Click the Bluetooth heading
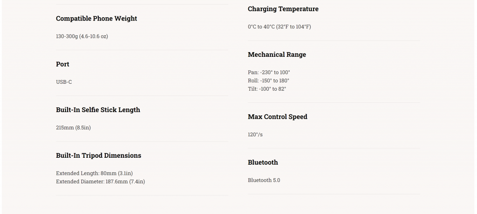This screenshot has width=477, height=214. pyautogui.click(x=263, y=162)
